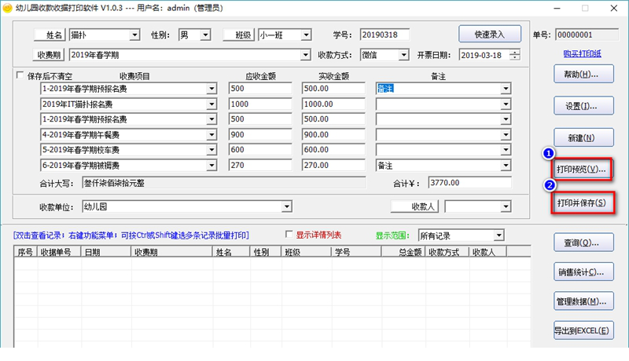Click the 打印预览(V) button
Viewport: 629px width, 361px height.
(582, 170)
